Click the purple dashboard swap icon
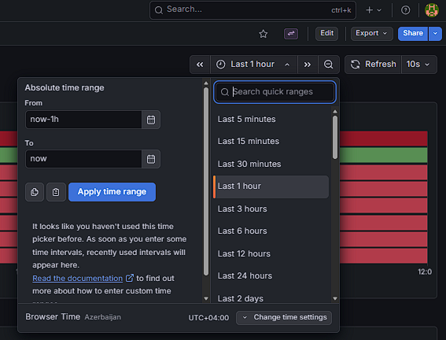 pyautogui.click(x=291, y=34)
